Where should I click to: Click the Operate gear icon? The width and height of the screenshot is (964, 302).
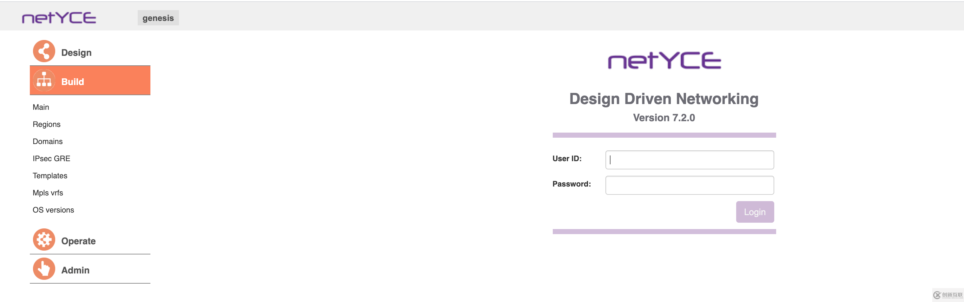44,240
